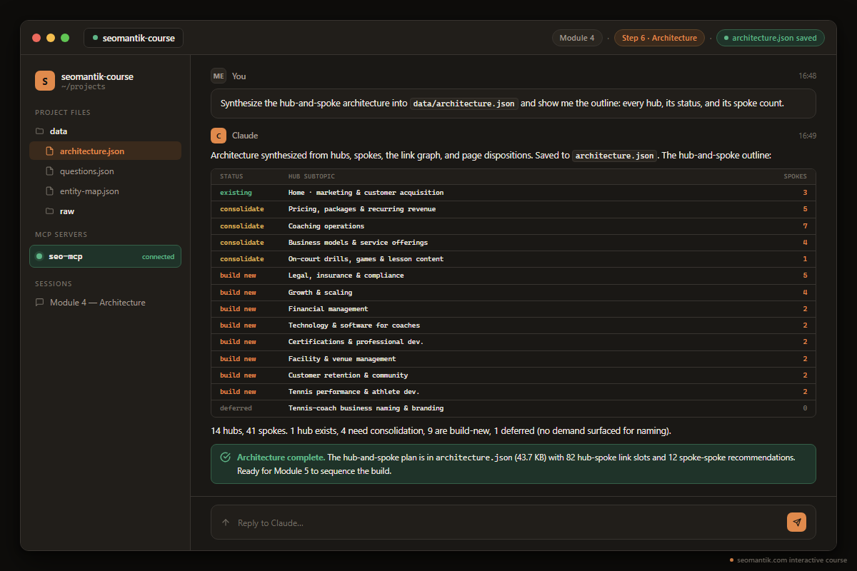Click the ME user avatar badge
857x571 pixels.
pos(219,76)
